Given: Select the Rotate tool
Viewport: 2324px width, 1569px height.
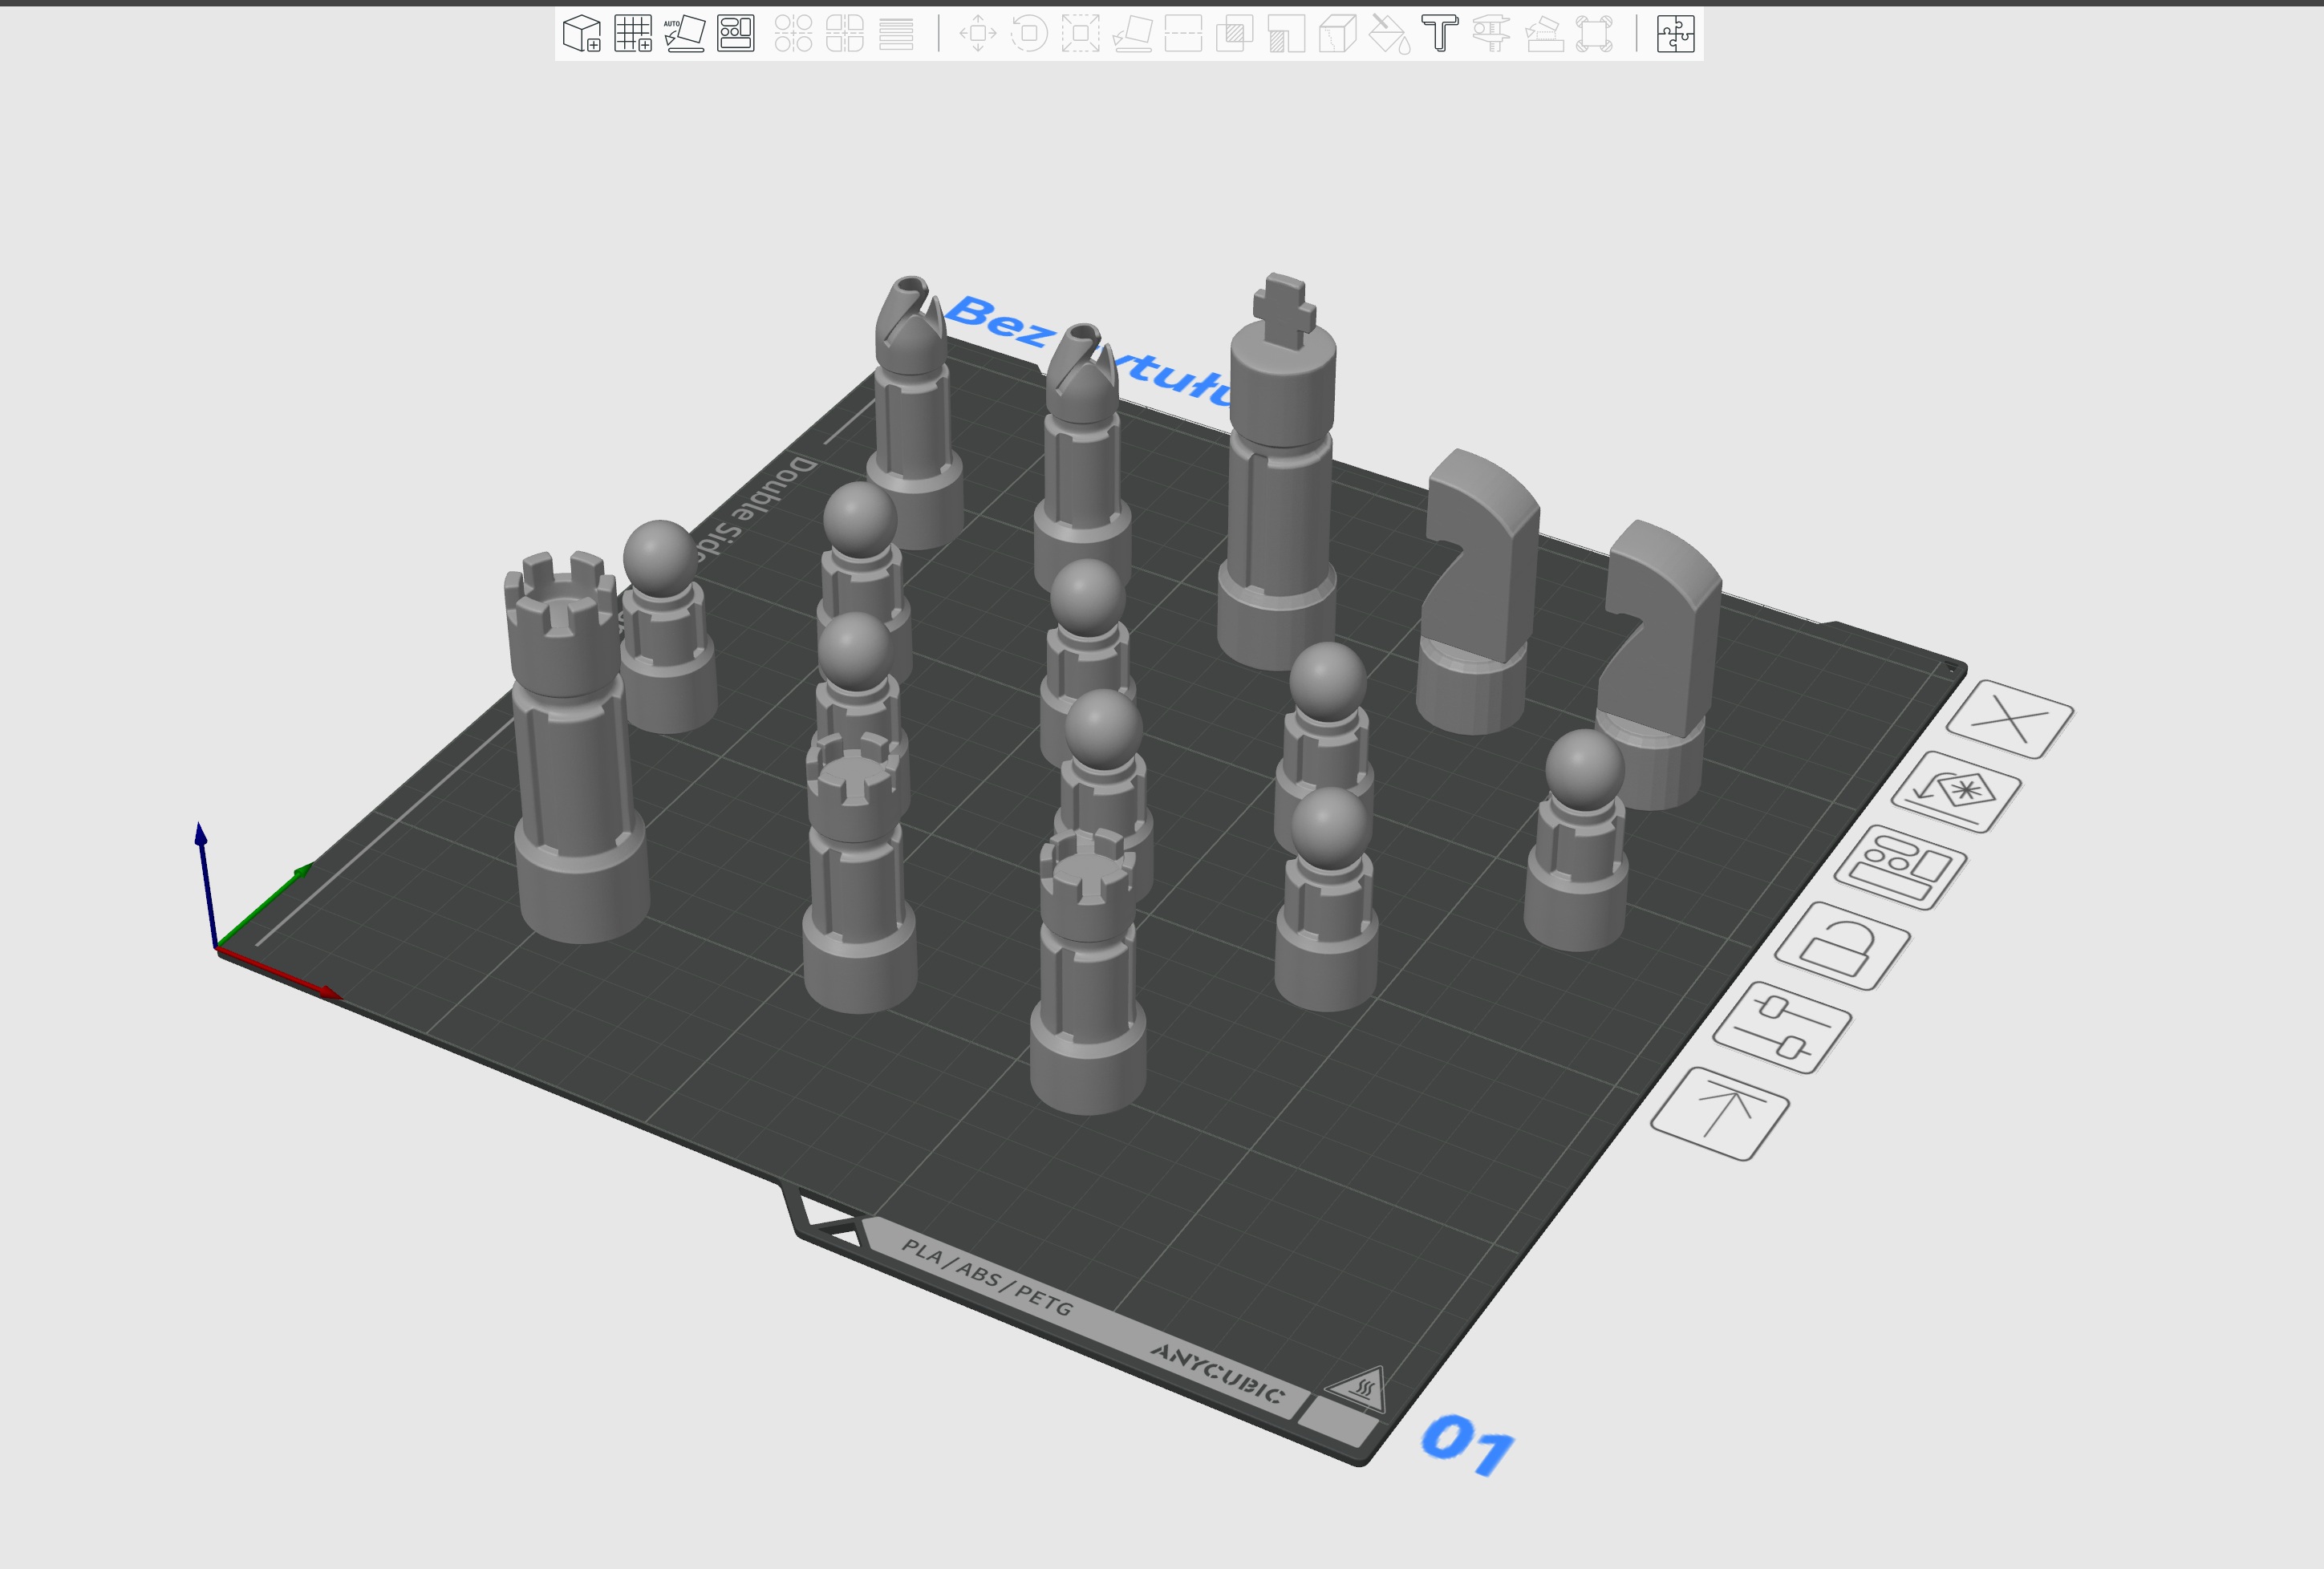Looking at the screenshot, I should tap(1028, 33).
